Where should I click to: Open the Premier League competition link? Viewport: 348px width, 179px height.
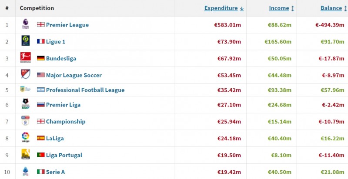click(67, 25)
